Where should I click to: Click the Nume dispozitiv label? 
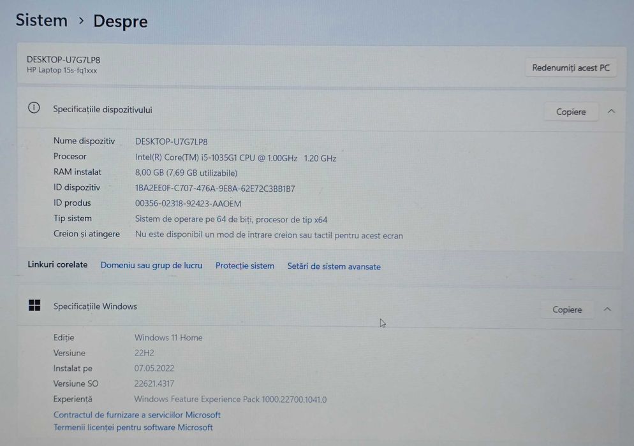(x=84, y=141)
